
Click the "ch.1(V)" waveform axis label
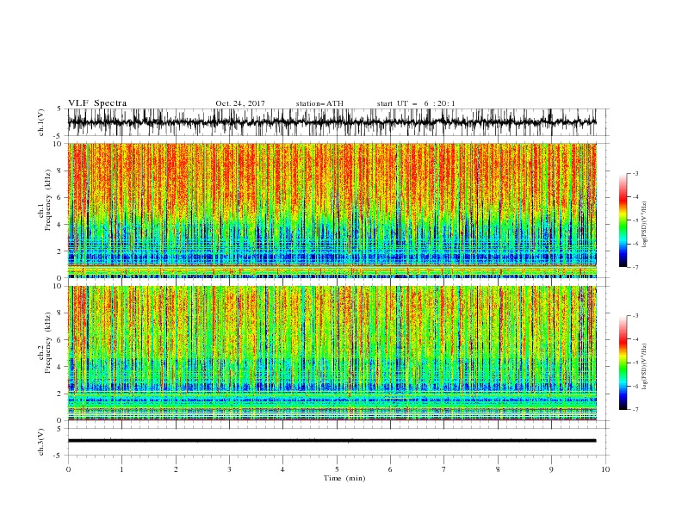pos(41,122)
